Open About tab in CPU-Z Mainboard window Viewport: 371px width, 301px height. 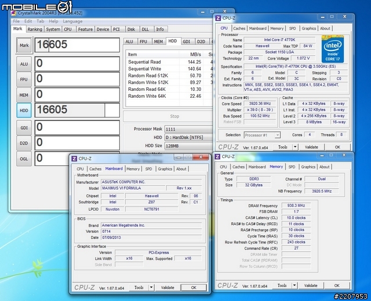coord(181,168)
